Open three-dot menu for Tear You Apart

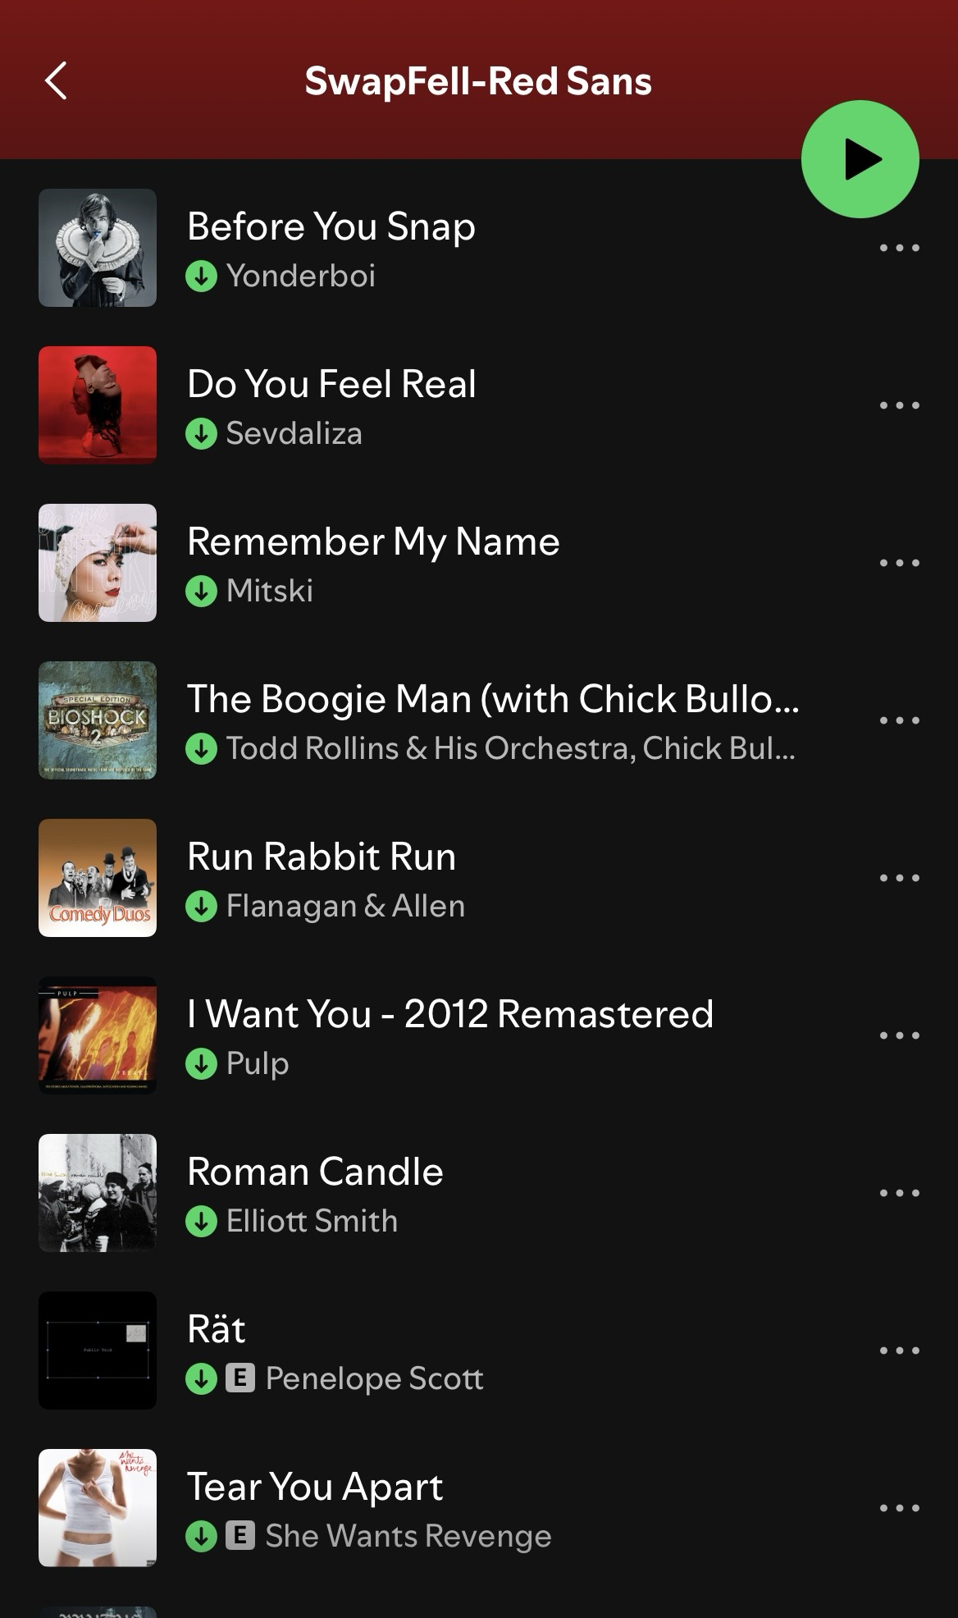click(x=899, y=1508)
